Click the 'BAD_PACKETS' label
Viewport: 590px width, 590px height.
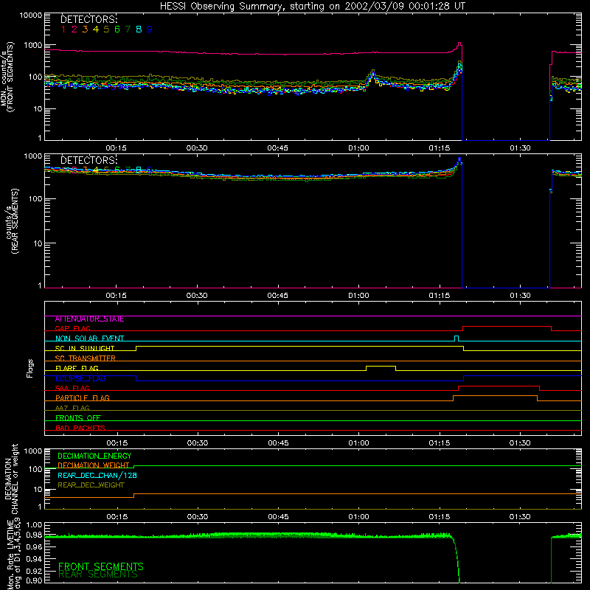(80, 428)
